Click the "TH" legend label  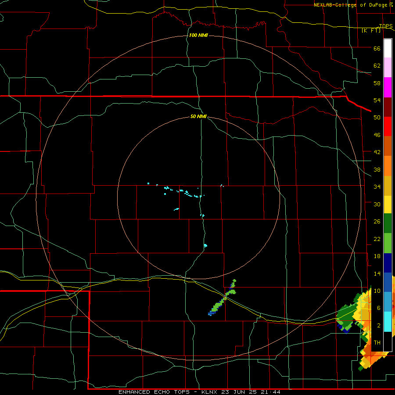tap(377, 343)
